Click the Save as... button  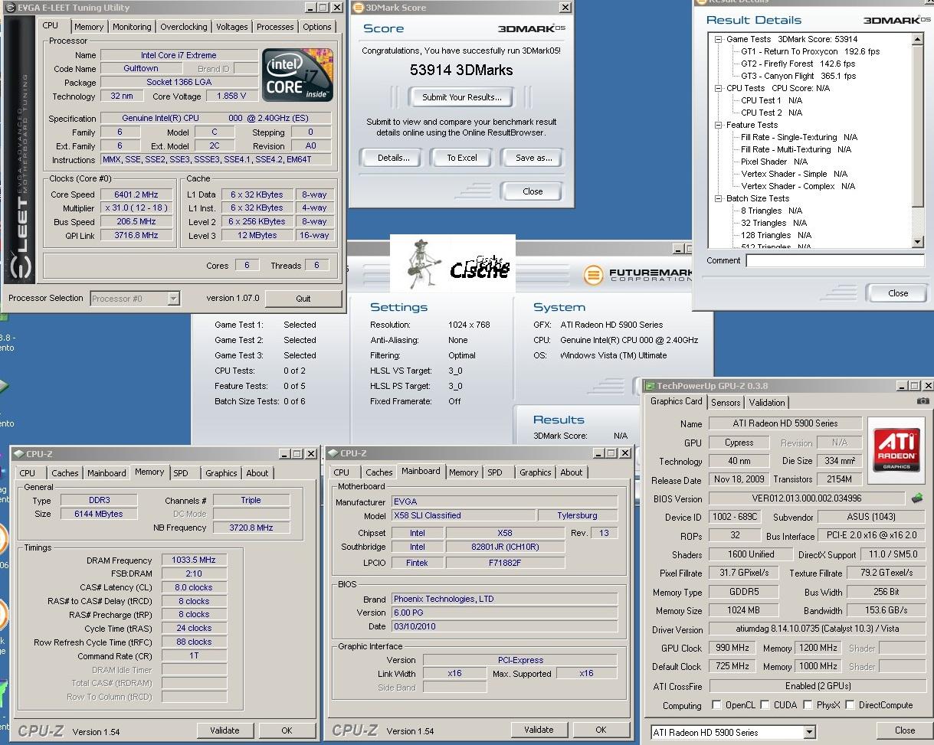click(533, 158)
